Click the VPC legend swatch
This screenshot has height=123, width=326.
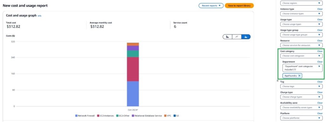point(165,116)
